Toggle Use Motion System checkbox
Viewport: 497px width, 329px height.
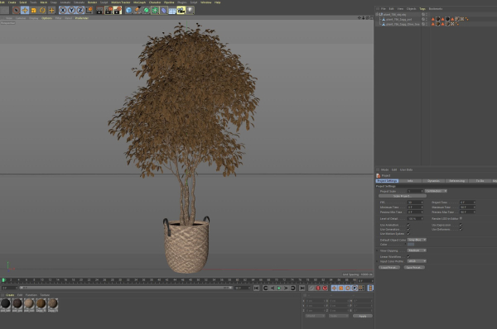(x=408, y=234)
